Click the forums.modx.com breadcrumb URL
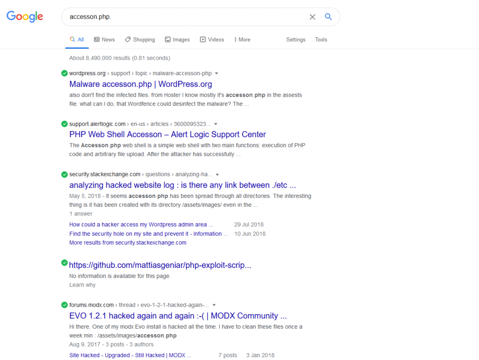Viewport: 479px width, 360px height. pos(139,305)
